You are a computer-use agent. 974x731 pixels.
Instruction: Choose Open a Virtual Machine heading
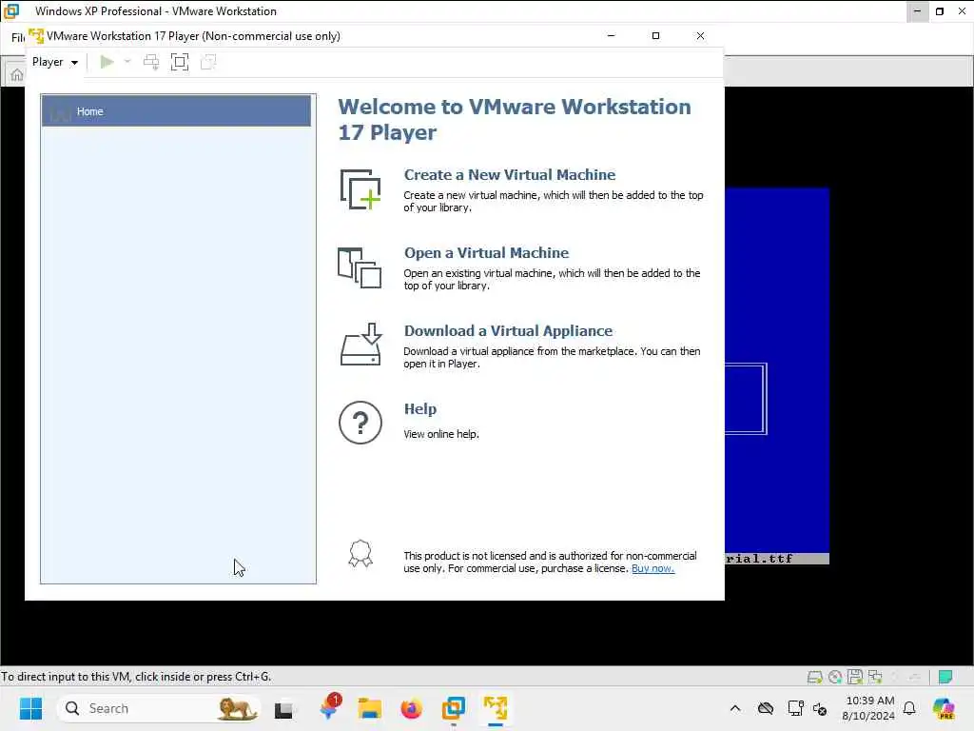tap(486, 253)
